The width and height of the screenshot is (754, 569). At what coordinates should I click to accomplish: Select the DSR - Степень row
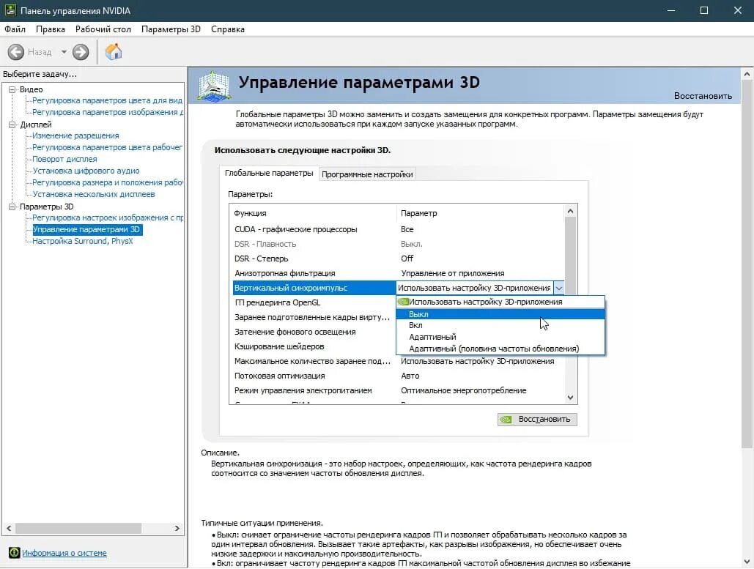point(398,259)
